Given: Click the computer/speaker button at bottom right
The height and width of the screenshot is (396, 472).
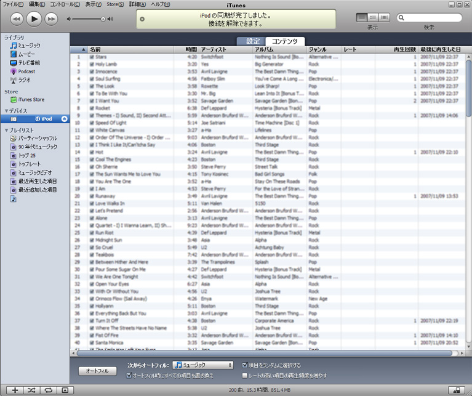Looking at the screenshot, I should coord(457,390).
